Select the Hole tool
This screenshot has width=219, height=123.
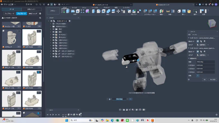click(78, 11)
